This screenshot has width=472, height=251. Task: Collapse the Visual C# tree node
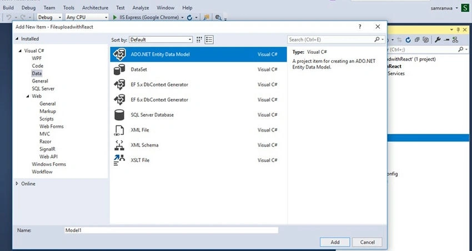pos(20,51)
